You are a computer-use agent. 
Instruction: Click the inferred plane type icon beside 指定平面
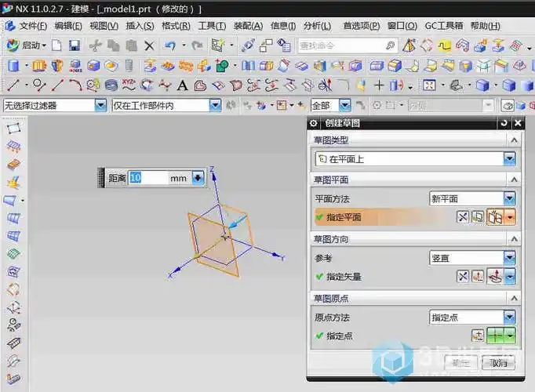click(x=495, y=217)
